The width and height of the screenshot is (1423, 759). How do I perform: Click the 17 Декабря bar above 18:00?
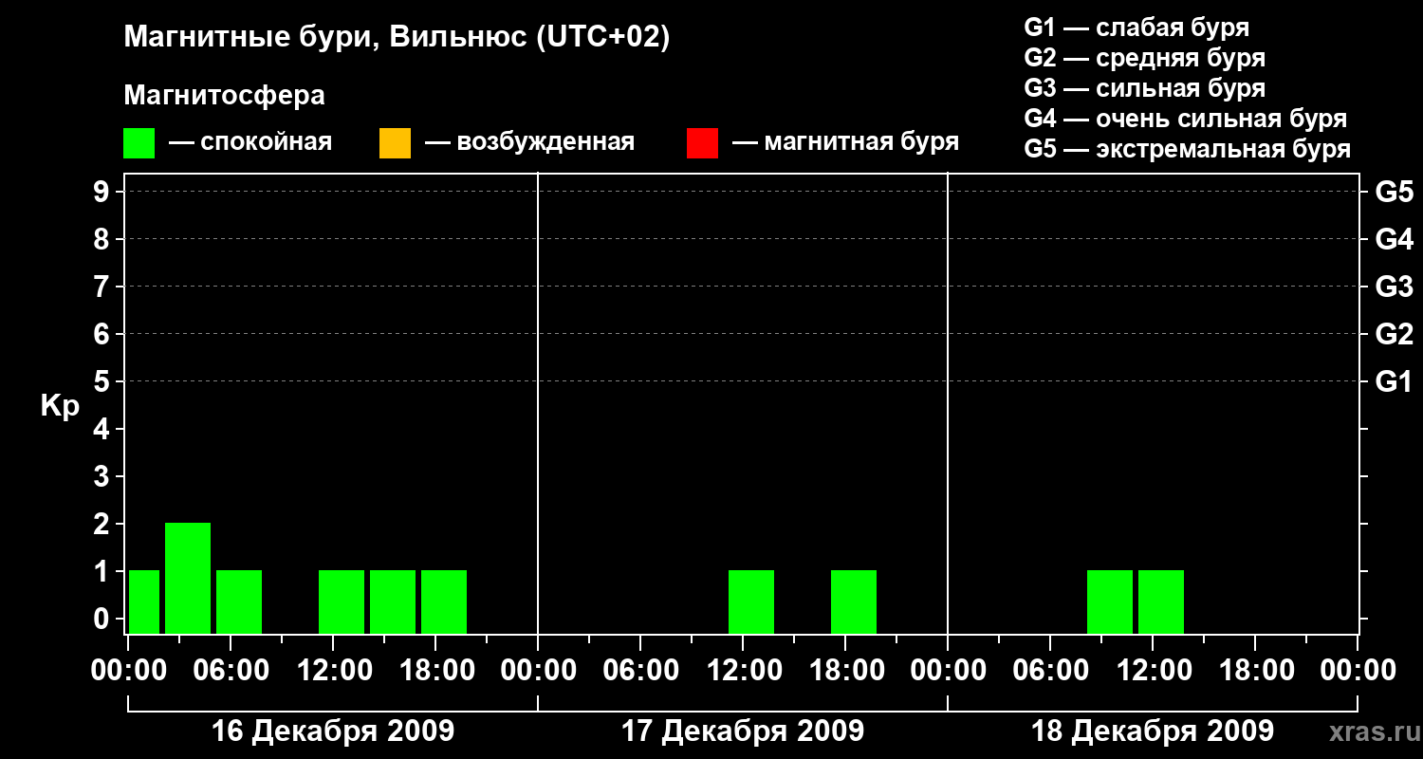pyautogui.click(x=854, y=602)
